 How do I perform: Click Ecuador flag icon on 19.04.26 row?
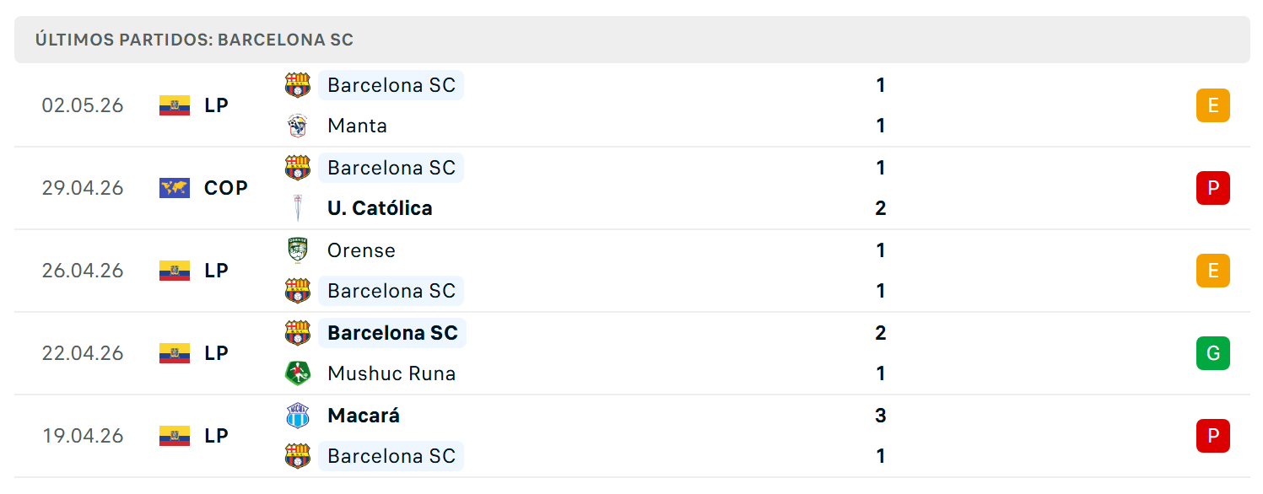(x=175, y=436)
